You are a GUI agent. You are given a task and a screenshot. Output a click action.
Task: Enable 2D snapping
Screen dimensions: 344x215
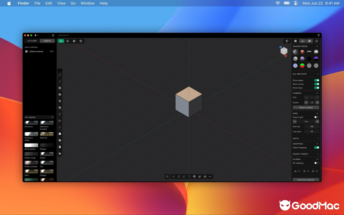tap(317, 163)
